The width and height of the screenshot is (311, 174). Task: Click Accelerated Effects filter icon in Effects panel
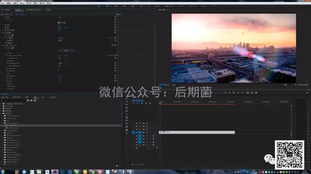(x=28, y=100)
